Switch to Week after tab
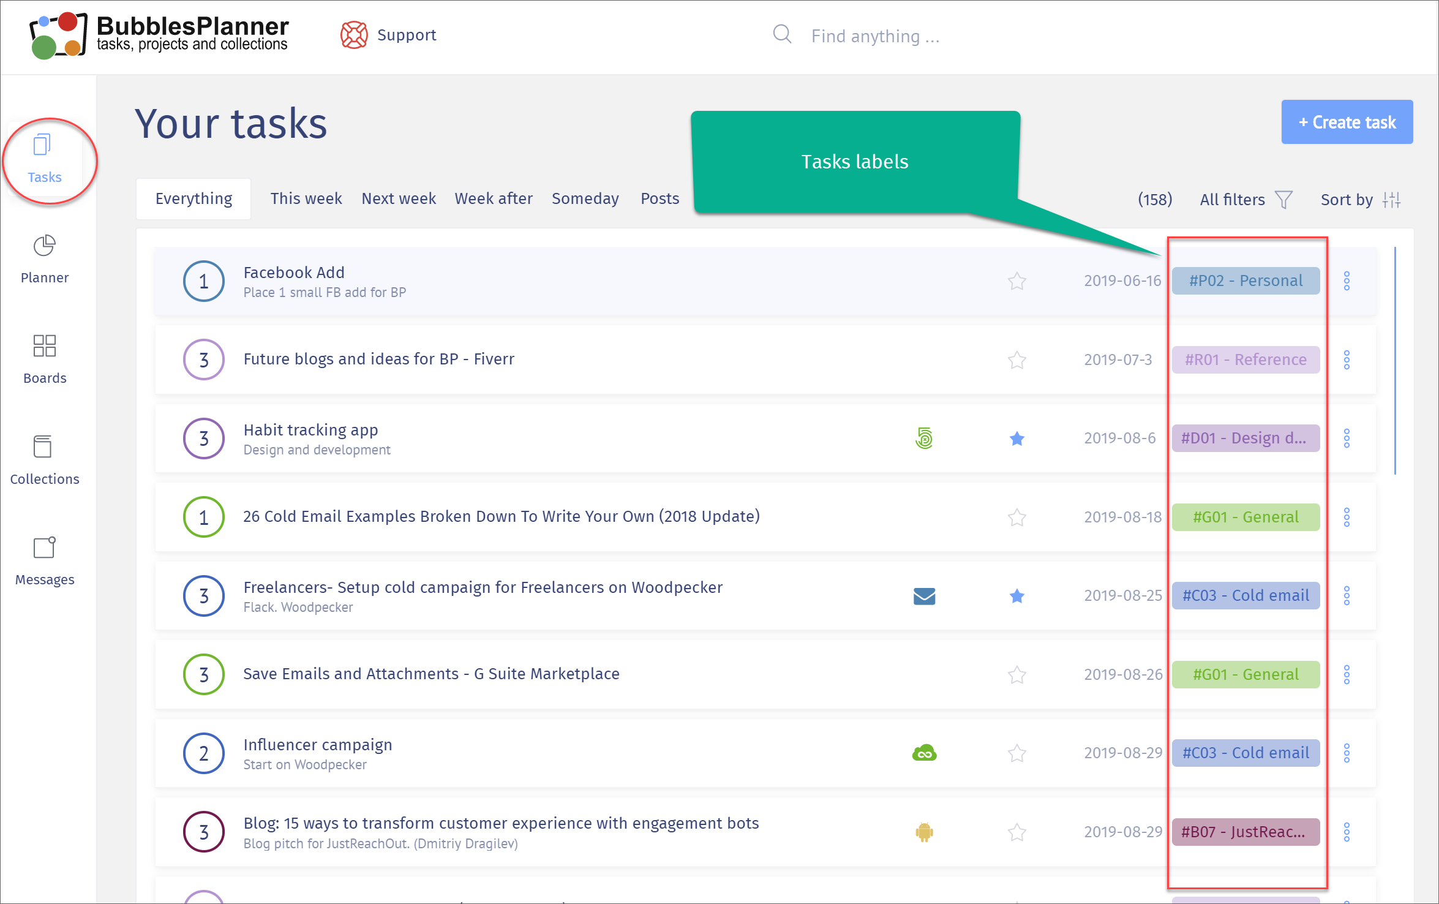 click(x=494, y=198)
